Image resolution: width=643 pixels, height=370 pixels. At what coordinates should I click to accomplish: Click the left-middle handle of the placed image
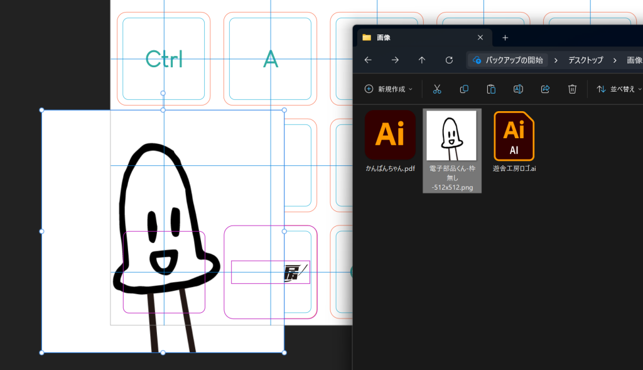point(41,231)
